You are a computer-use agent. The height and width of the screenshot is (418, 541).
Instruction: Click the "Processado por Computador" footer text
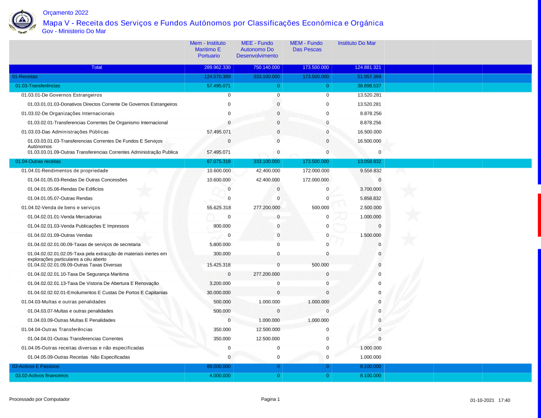(x=39, y=400)
